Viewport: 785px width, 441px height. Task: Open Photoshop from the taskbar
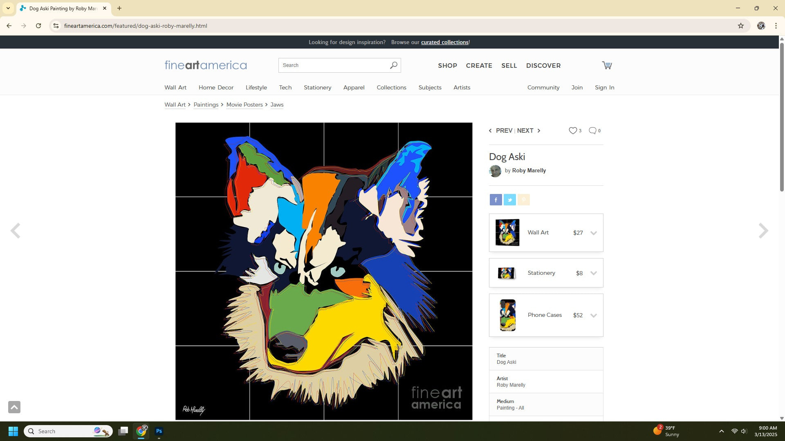(159, 431)
